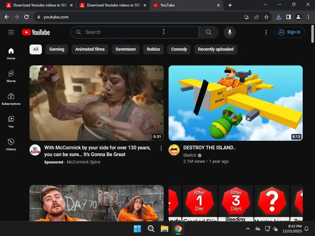
Task: Select the Comedy filter chip
Action: click(179, 49)
